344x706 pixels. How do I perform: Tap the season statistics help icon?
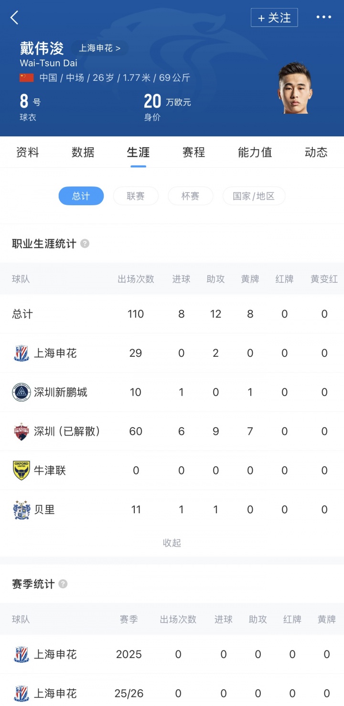point(63,584)
